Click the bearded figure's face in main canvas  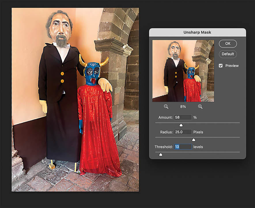pos(60,29)
